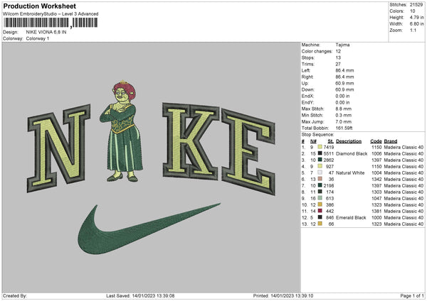Click the Width value 6.80 in
Viewport: 427px width, 301px height.
click(416, 24)
